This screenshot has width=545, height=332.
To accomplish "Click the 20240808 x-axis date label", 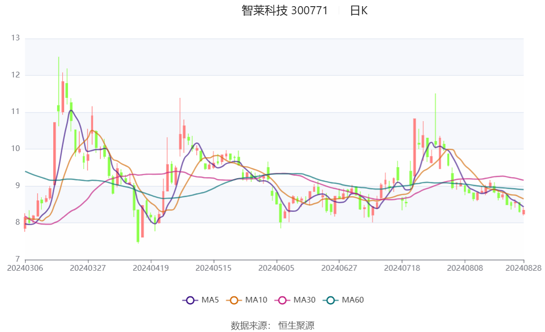I will pyautogui.click(x=465, y=268).
